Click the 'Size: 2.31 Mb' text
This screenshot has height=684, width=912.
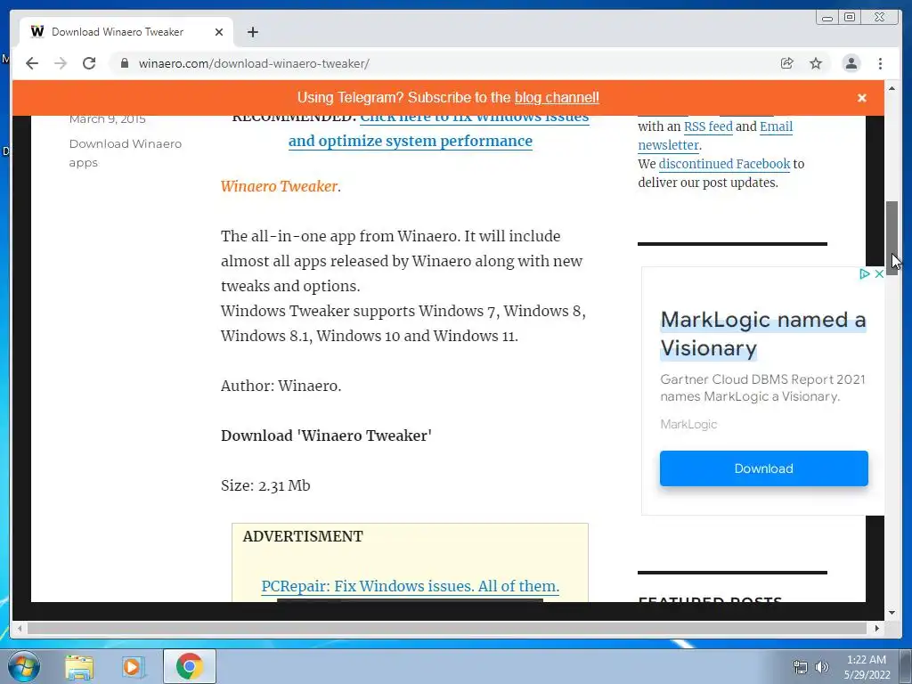click(265, 485)
